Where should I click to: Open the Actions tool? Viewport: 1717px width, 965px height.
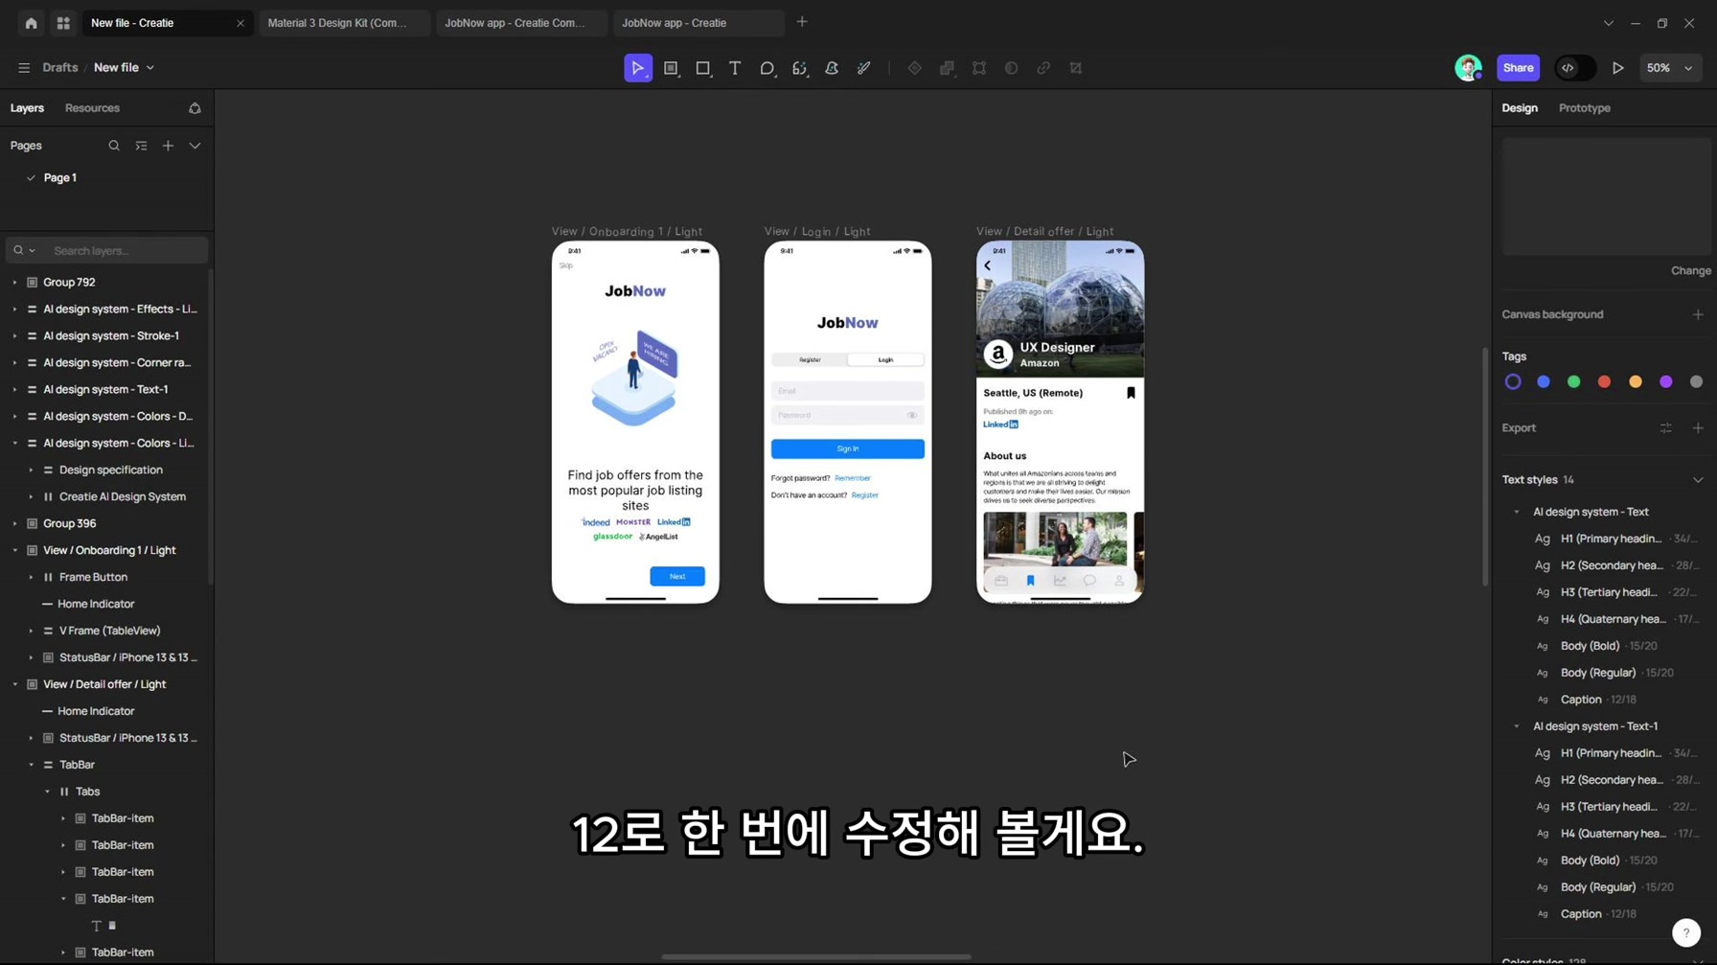click(799, 68)
